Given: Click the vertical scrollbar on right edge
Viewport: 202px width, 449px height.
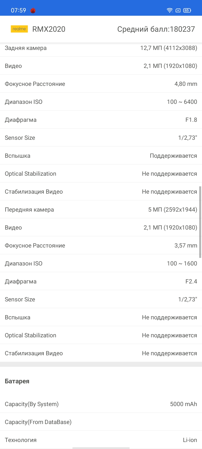Looking at the screenshot, I should pos(200,222).
